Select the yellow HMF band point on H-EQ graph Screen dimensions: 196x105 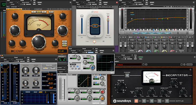(x=168, y=19)
